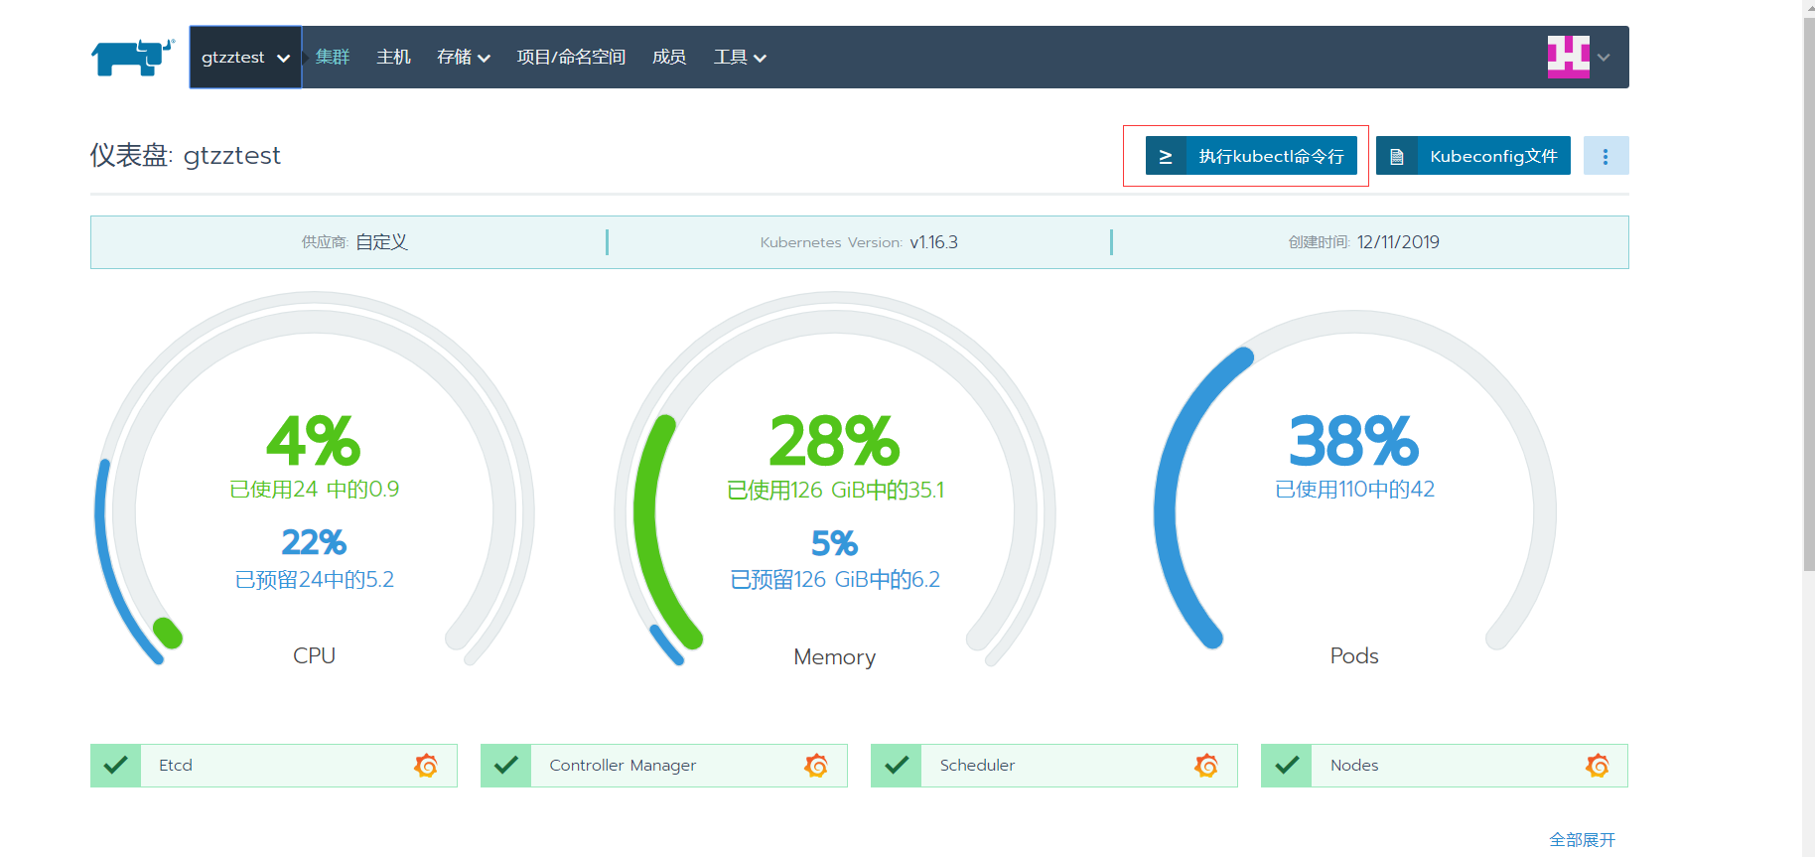Open Grafana icon for Scheduler
Screen dimensions: 1815x857
click(x=1206, y=766)
